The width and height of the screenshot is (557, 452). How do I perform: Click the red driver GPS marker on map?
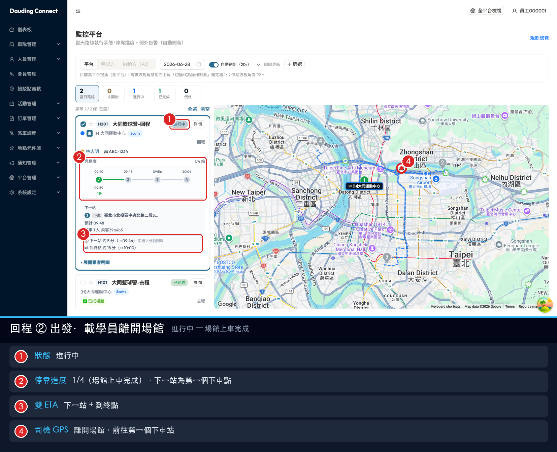[x=401, y=168]
